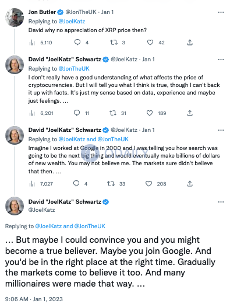Open more options on Jon Butler's tweet
The height and width of the screenshot is (307, 230).
221,12
